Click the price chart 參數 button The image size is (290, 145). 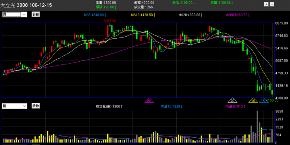pyautogui.click(x=36, y=14)
